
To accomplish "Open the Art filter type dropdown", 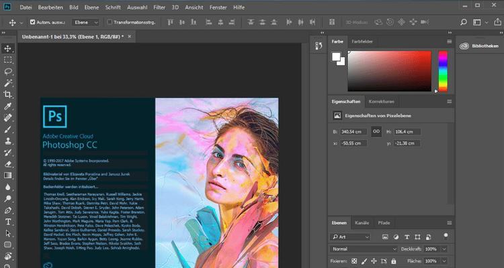I will coord(350,237).
